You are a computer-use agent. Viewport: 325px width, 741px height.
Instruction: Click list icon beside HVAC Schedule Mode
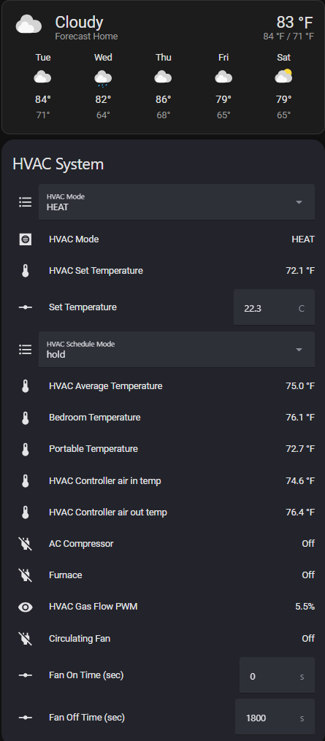point(25,349)
